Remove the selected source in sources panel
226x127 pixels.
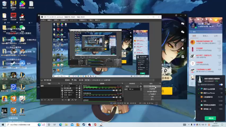tap(66, 100)
